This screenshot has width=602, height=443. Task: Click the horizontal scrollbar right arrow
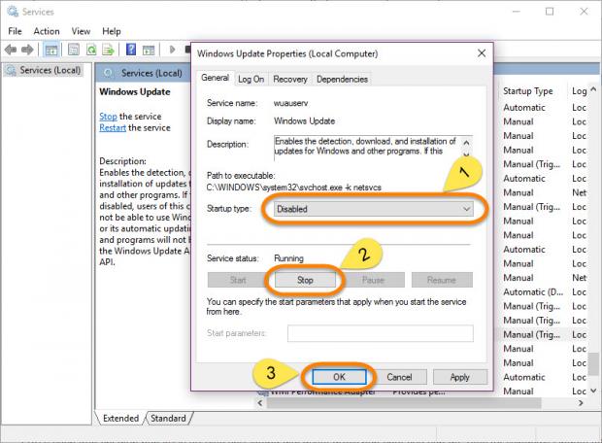581,403
